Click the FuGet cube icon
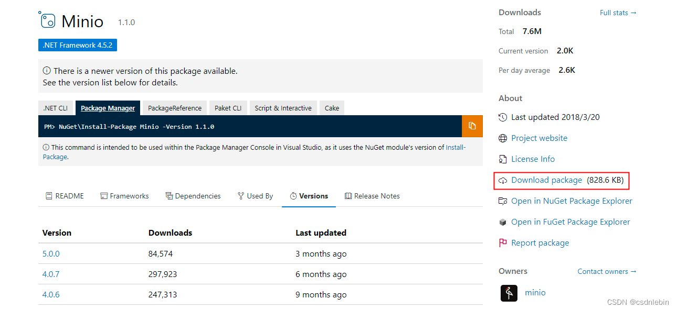 coord(503,222)
